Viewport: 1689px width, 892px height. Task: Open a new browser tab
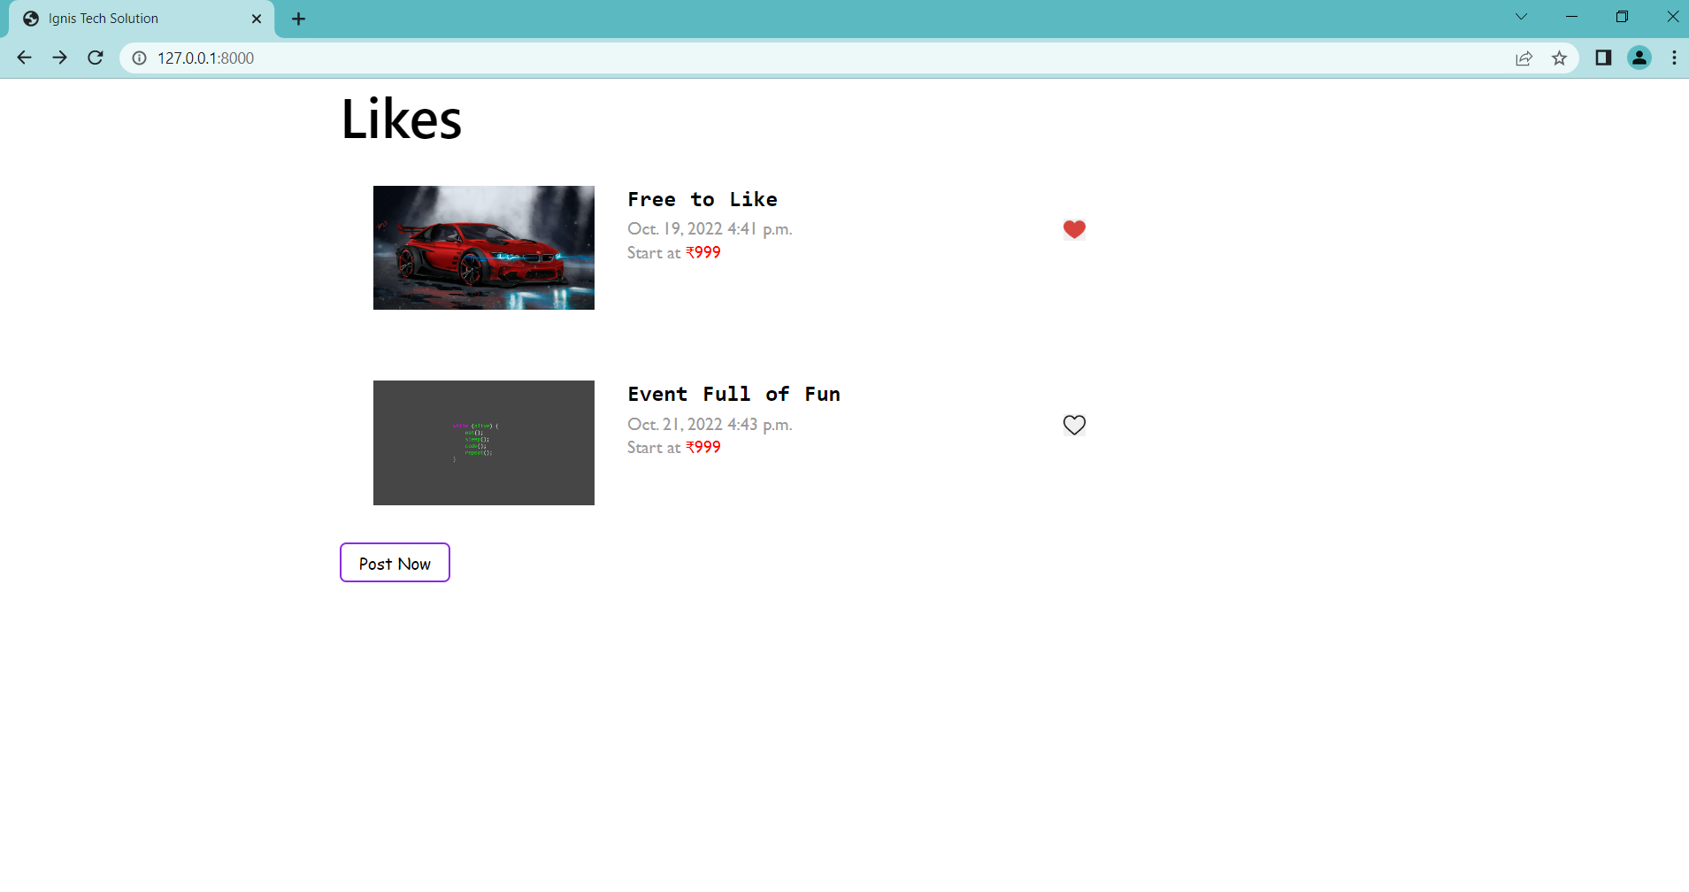[298, 18]
